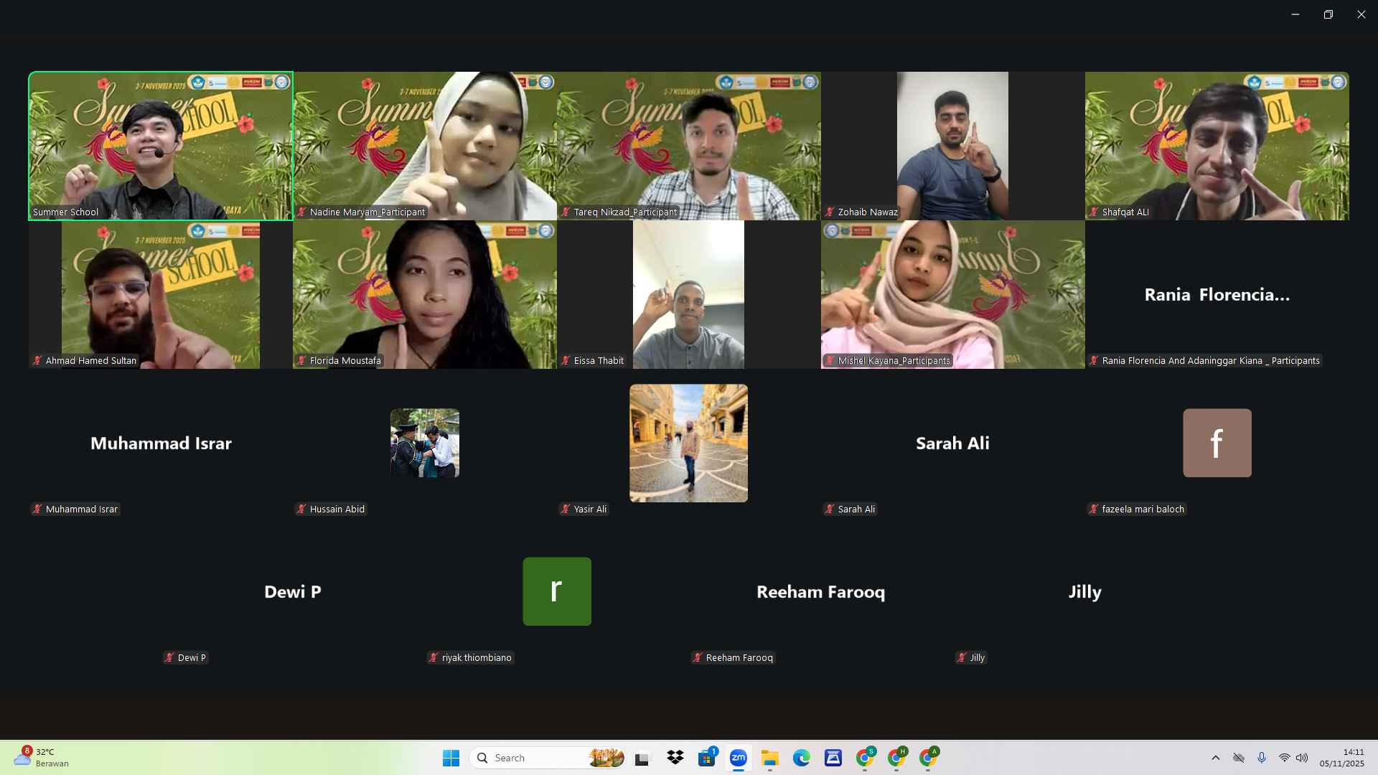The width and height of the screenshot is (1378, 775).
Task: Open Task View in the taskbar
Action: coord(642,758)
